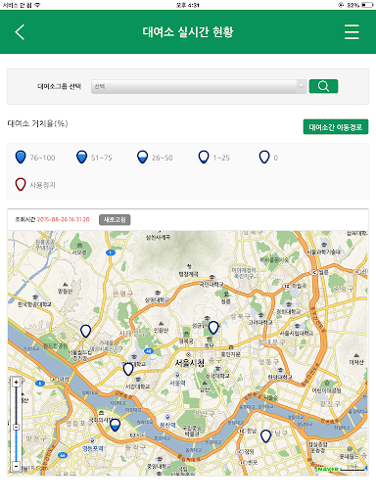Screen dimensions: 376x501
Task: Refresh map with 새로고침 button
Action: 115,219
